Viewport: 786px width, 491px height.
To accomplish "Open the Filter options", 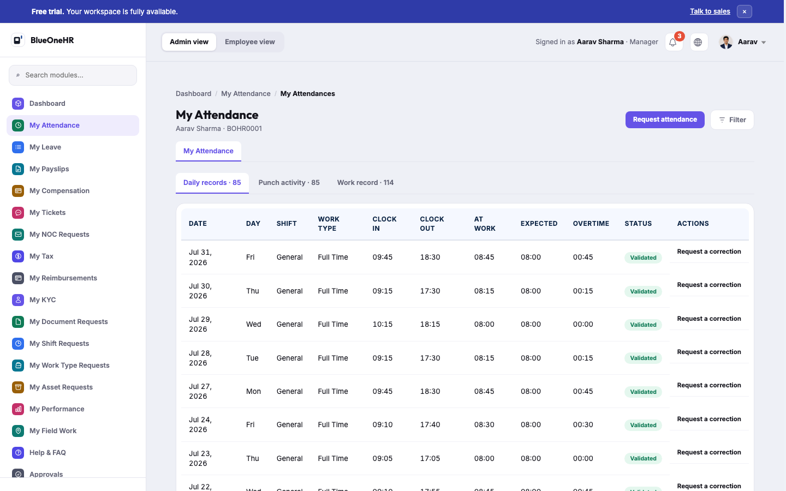I will coord(732,120).
